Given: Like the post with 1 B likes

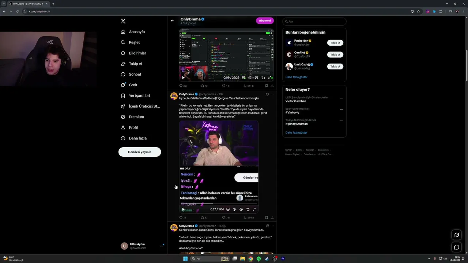Looking at the screenshot, I should click(x=226, y=86).
